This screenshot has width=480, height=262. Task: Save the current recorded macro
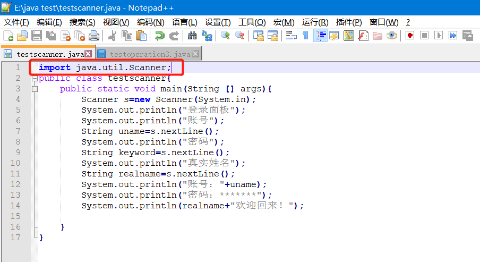[x=467, y=36]
